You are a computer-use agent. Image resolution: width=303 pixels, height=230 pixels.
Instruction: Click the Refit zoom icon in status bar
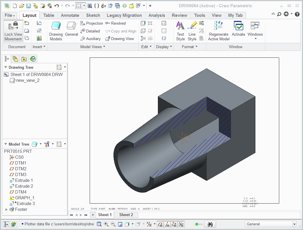[99, 224]
